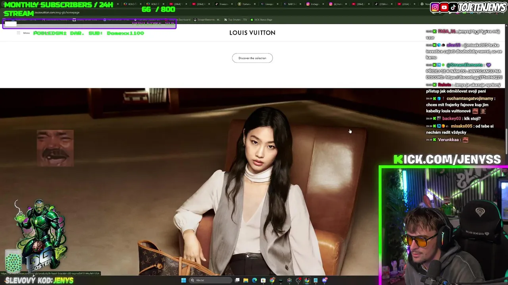Switch to the (6) Insta browser tab

click(338, 4)
